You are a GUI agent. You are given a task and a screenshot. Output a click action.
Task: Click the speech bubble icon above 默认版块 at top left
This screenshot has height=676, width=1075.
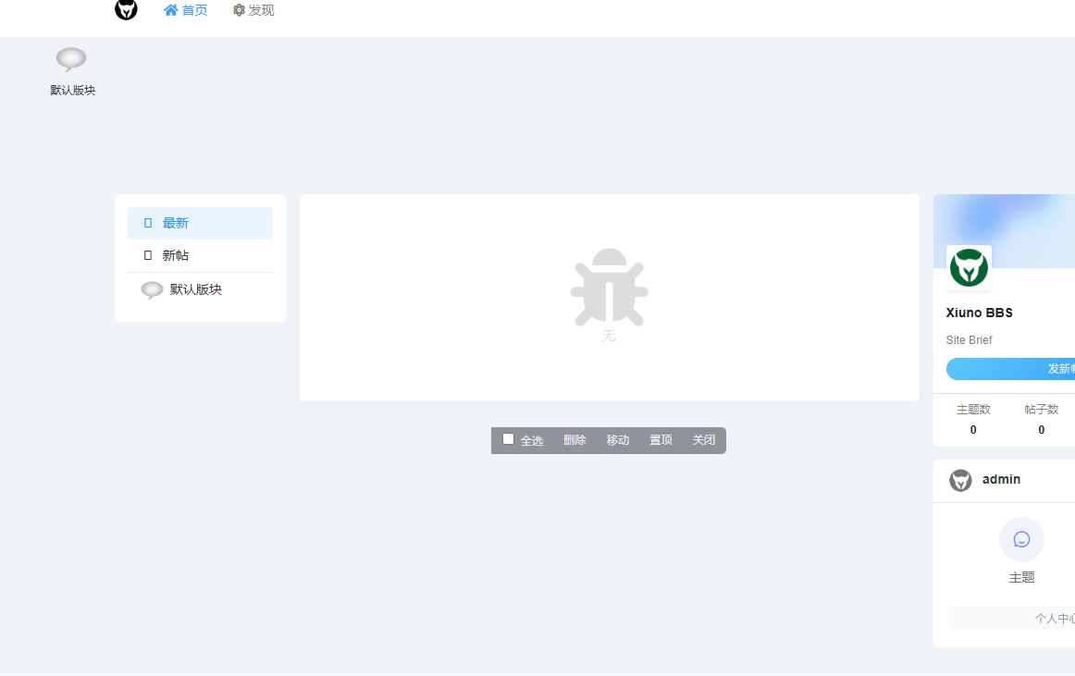(71, 59)
